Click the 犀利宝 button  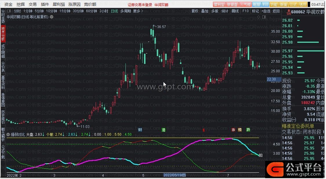[219, 5]
